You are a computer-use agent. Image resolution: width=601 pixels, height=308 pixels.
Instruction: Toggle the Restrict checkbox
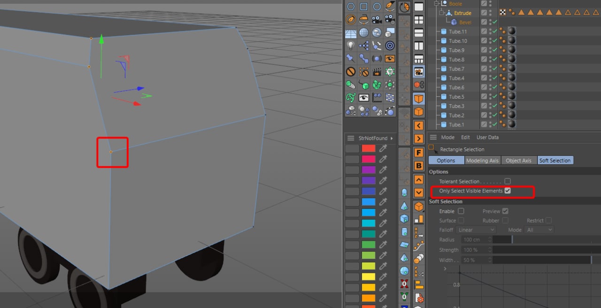pos(548,220)
